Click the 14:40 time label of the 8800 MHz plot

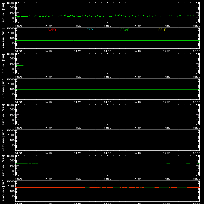pyautogui.click(x=137, y=179)
